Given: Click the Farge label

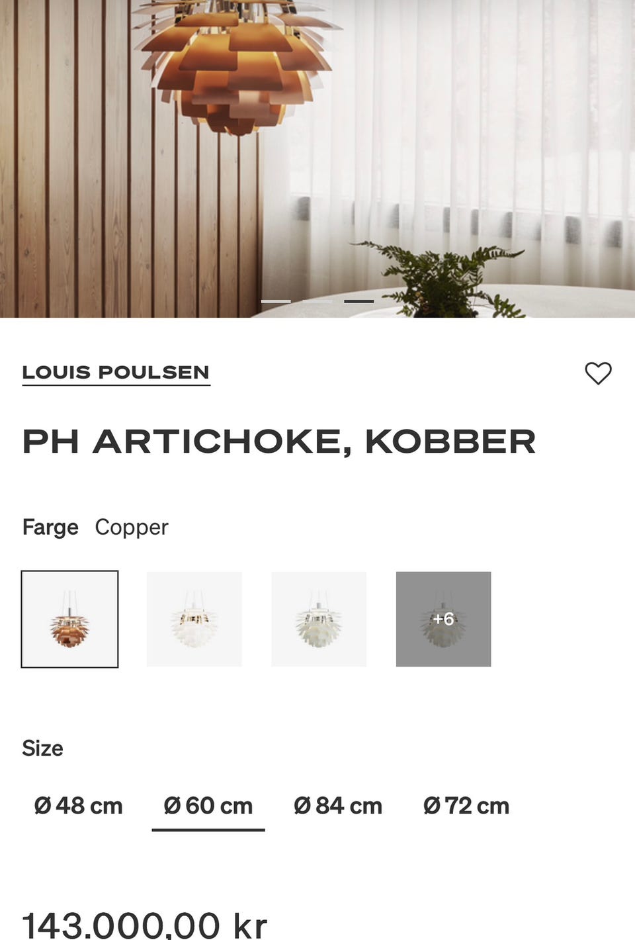Looking at the screenshot, I should pos(50,528).
